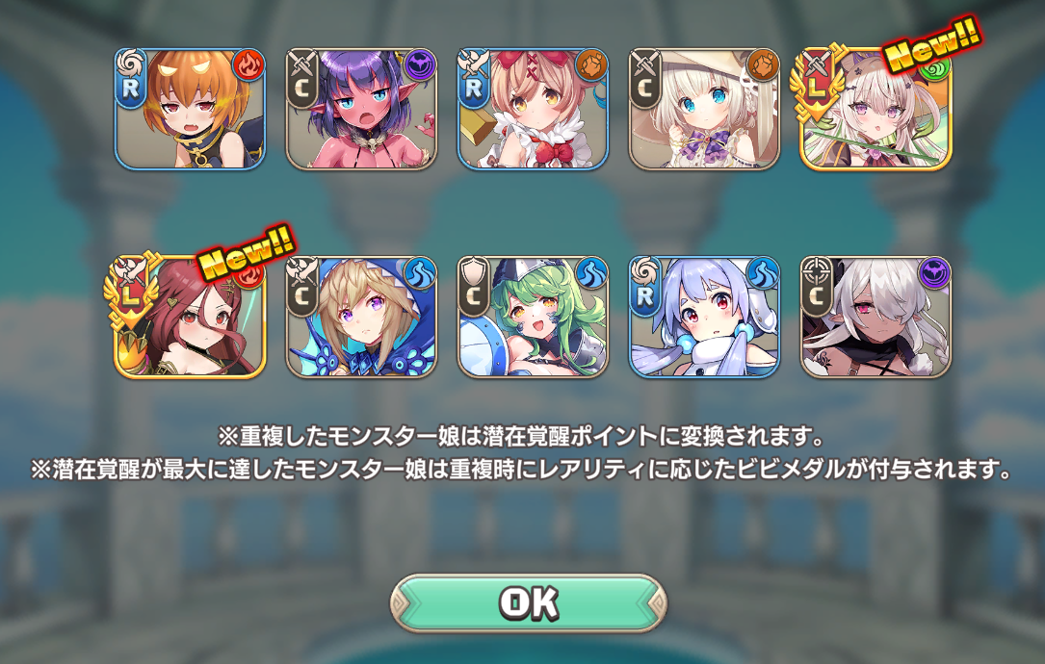
Task: Select the orange-haired horned girl card
Action: click(x=190, y=109)
